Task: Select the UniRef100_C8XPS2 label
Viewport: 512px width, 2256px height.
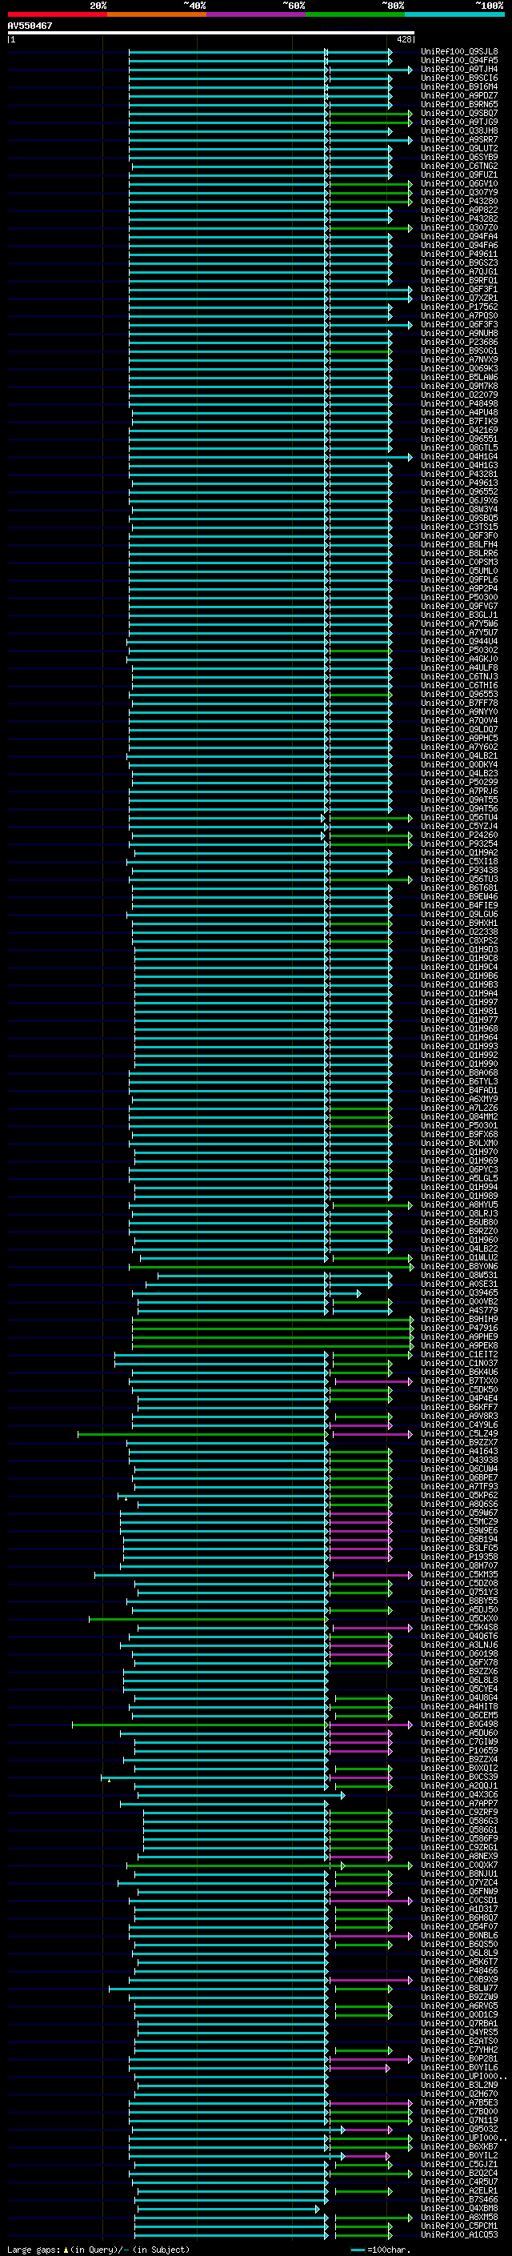Action: (x=459, y=940)
